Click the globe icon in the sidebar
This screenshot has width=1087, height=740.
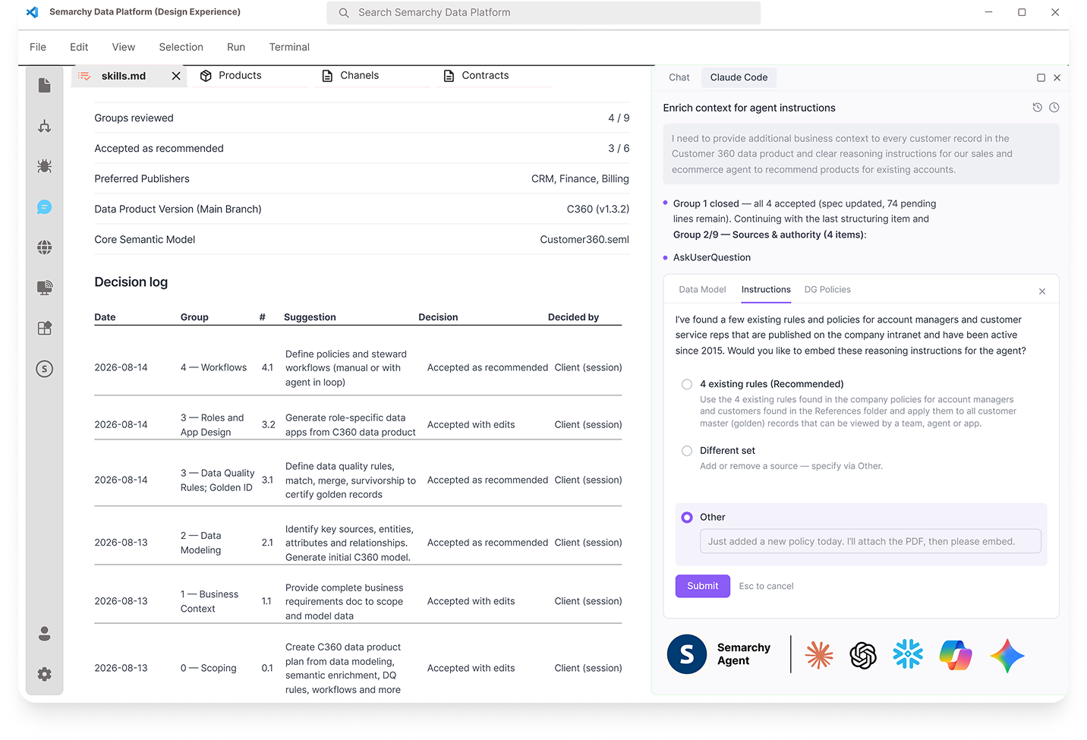pos(45,247)
